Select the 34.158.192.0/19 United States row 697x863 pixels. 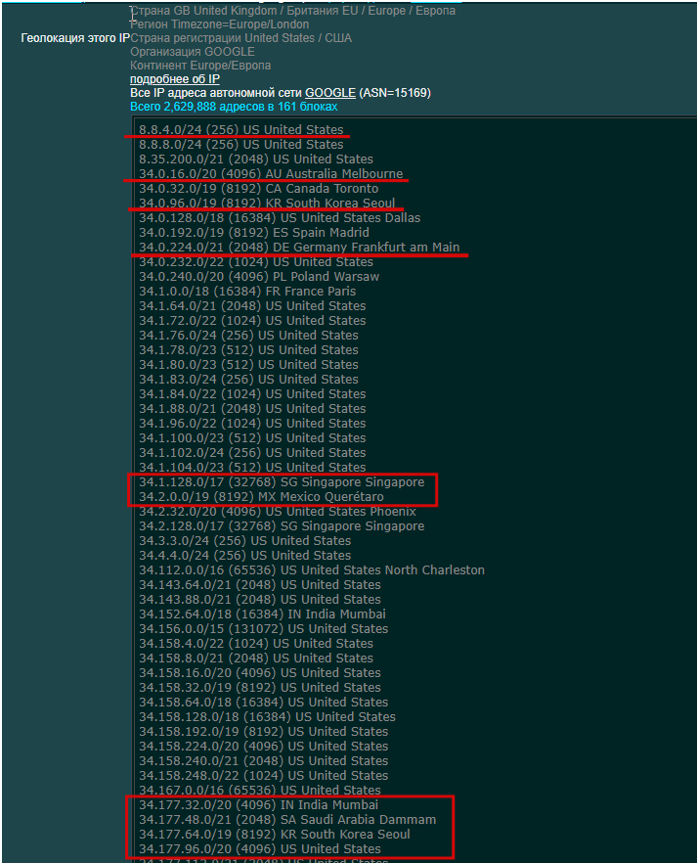[263, 732]
